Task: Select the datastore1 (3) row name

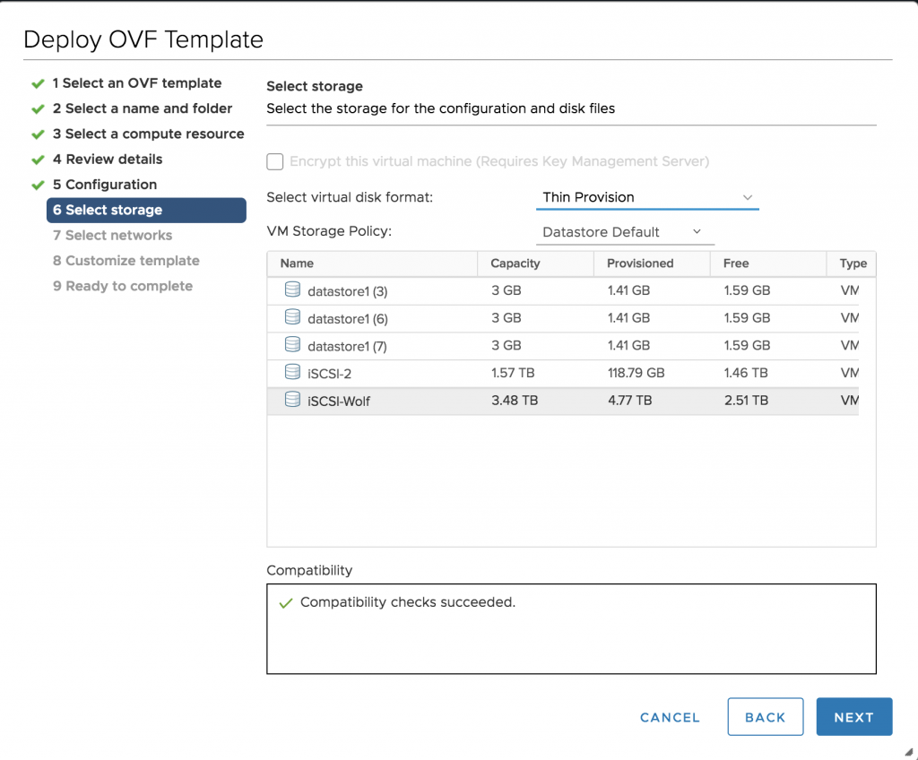Action: (347, 291)
